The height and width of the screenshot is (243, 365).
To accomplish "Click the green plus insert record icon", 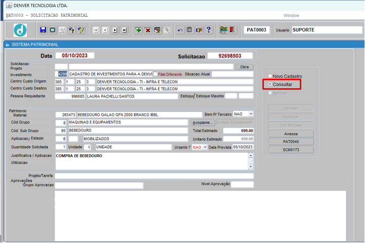I will tap(139, 30).
